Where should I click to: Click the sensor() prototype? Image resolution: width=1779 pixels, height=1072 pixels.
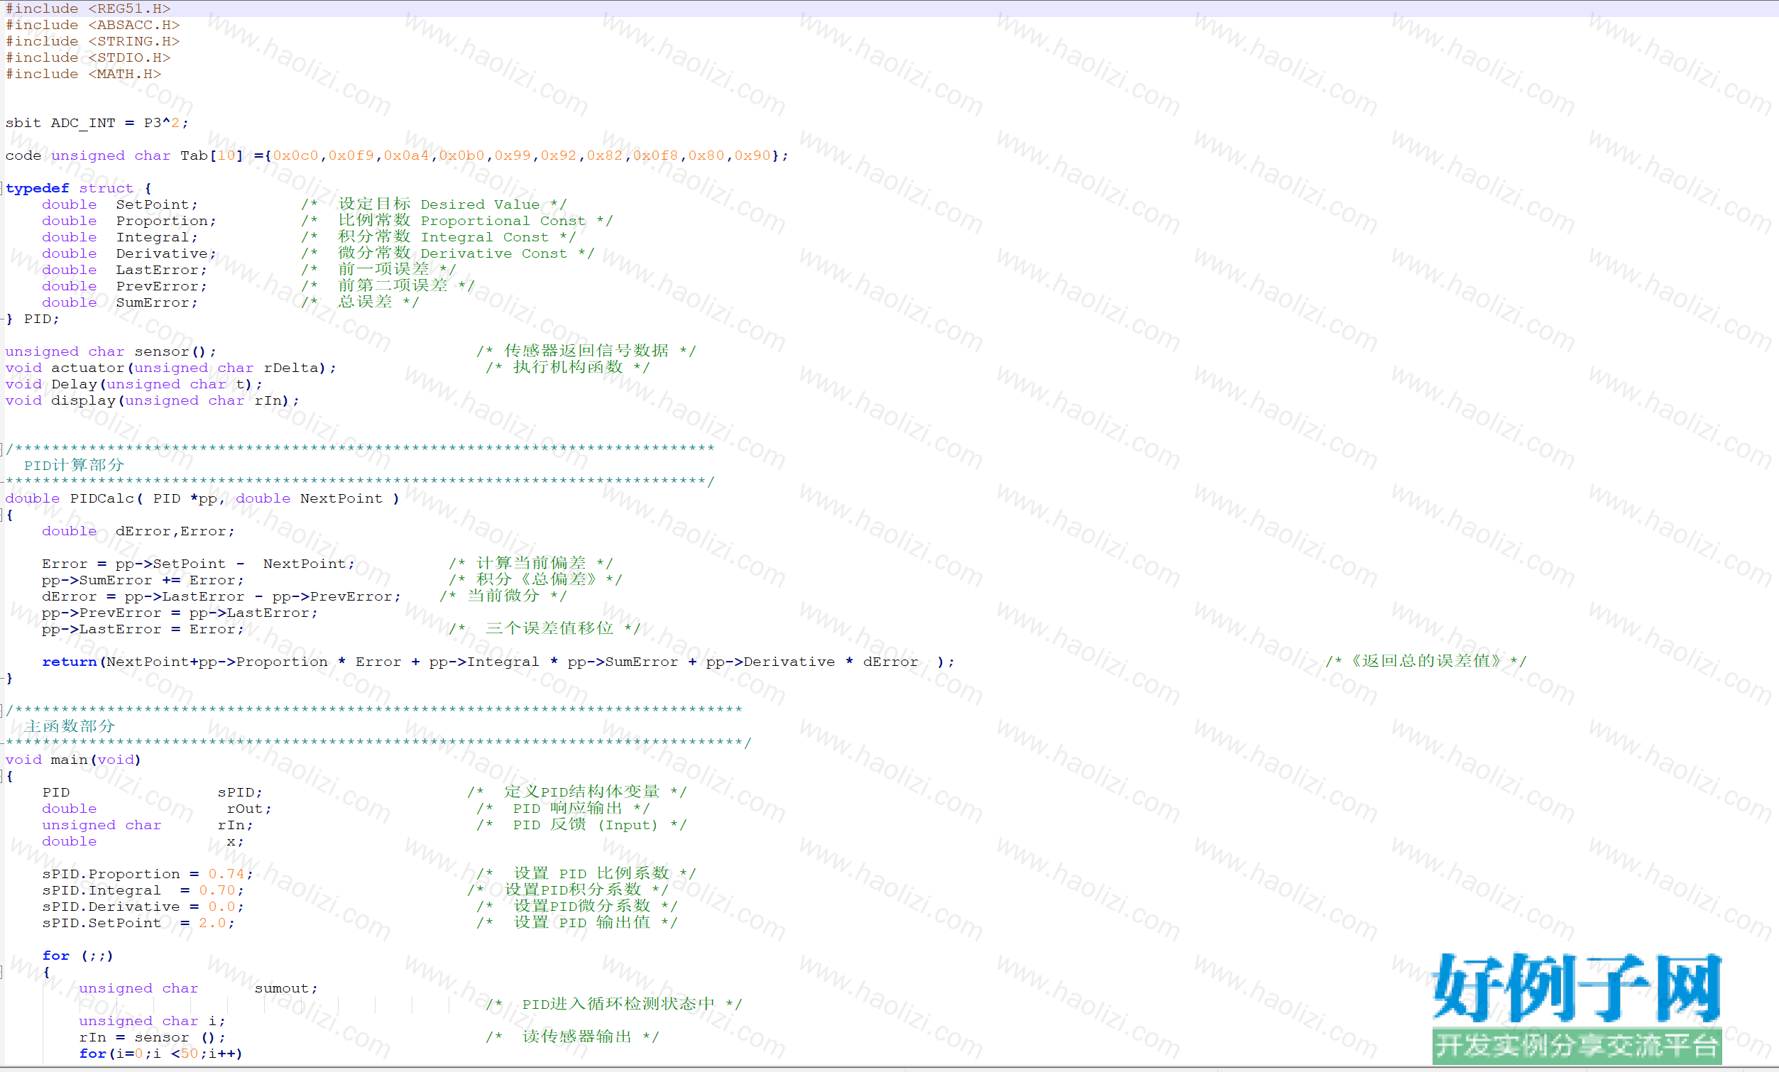(111, 351)
